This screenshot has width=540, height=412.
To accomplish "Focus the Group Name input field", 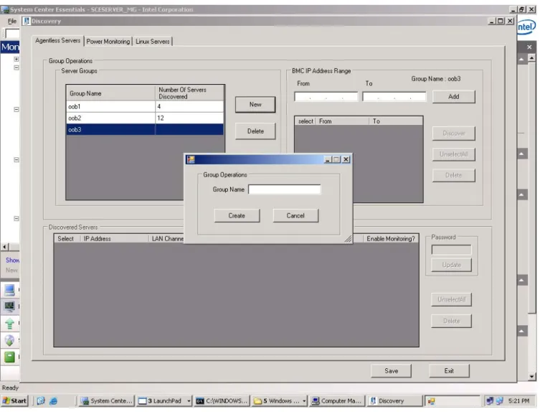I will click(x=284, y=189).
